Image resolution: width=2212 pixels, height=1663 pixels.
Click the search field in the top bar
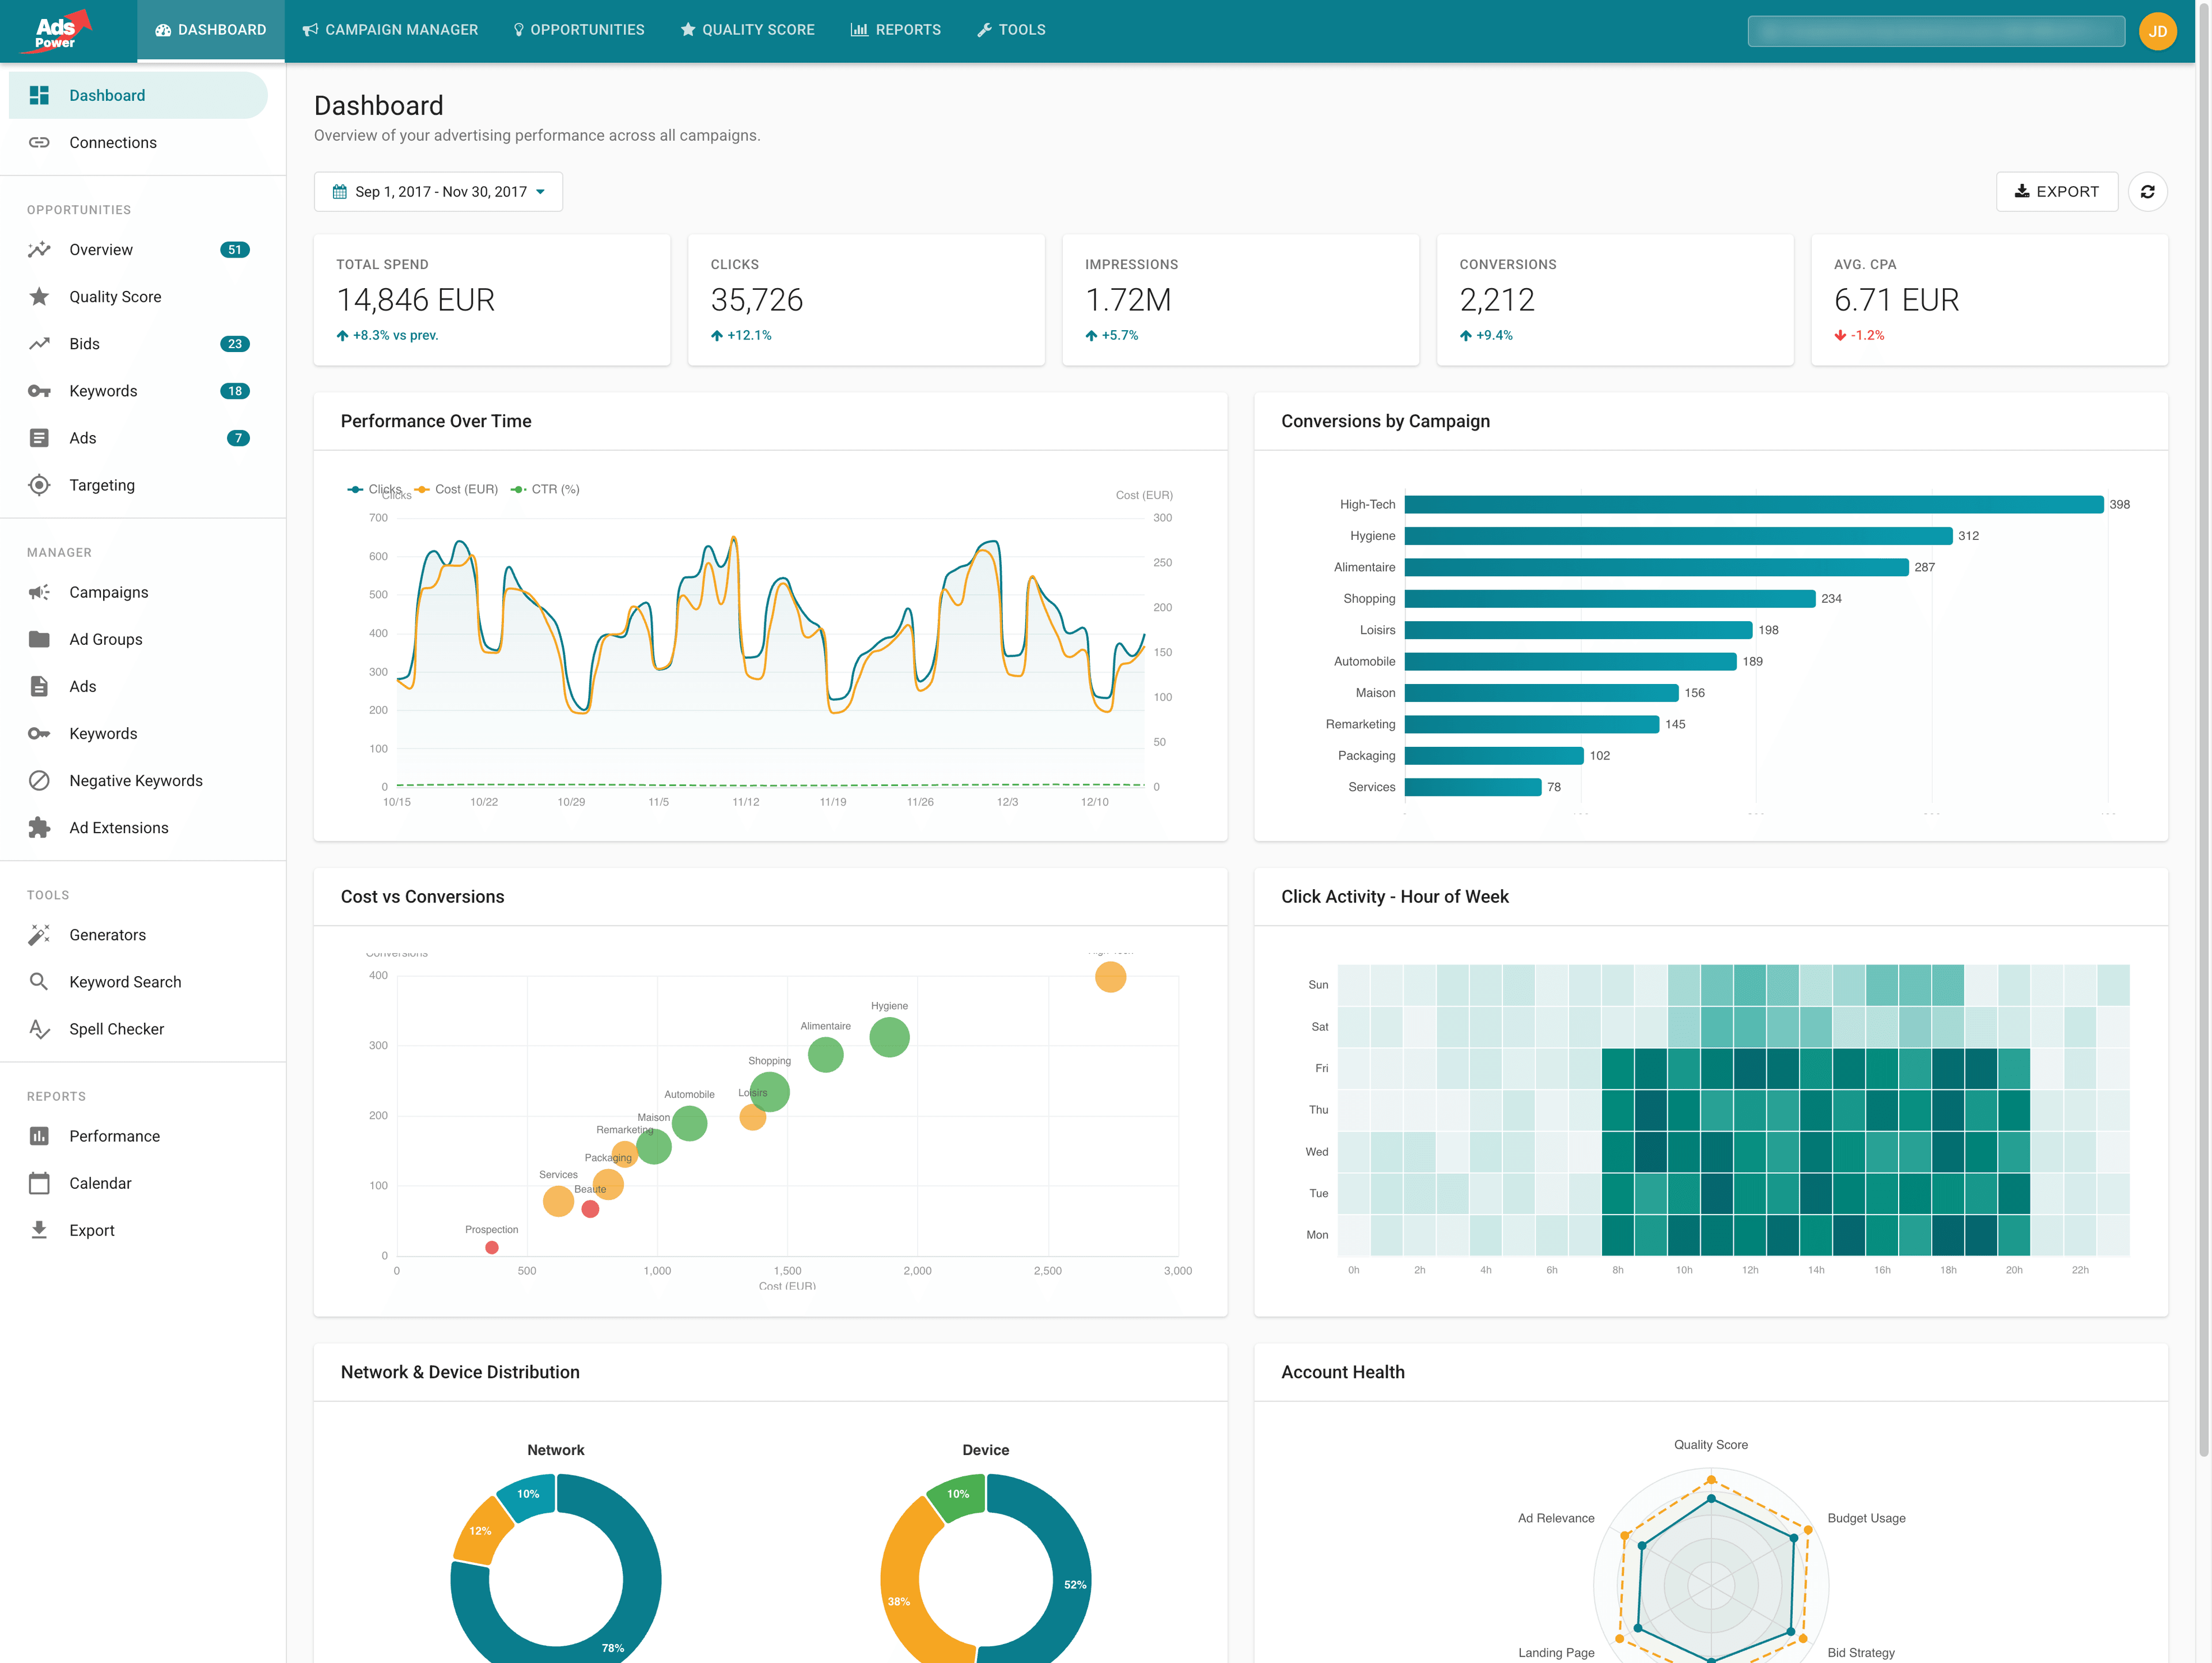click(x=1936, y=31)
